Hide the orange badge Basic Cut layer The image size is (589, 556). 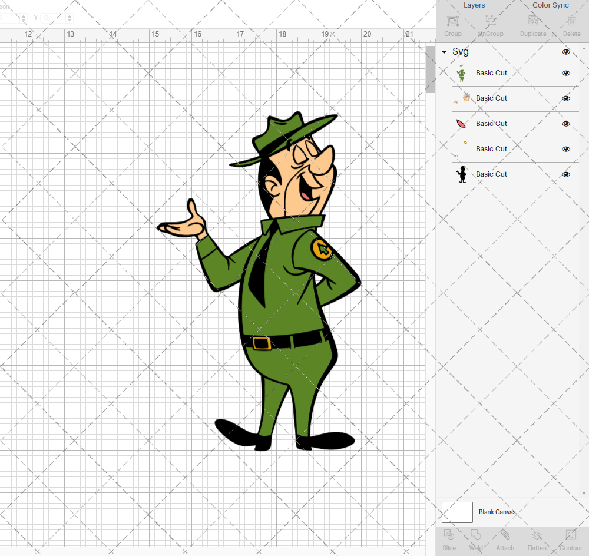click(x=565, y=149)
